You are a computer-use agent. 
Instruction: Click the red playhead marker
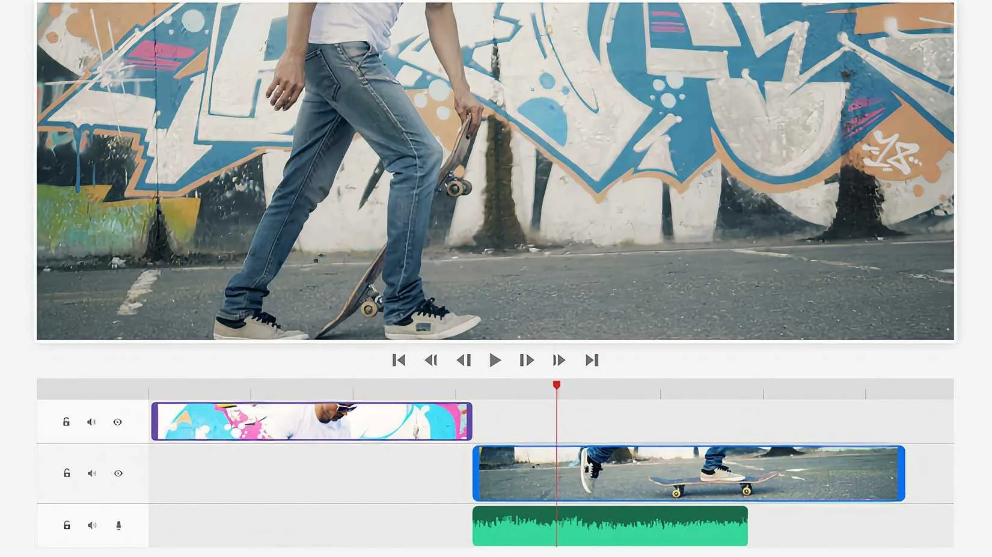click(x=557, y=385)
